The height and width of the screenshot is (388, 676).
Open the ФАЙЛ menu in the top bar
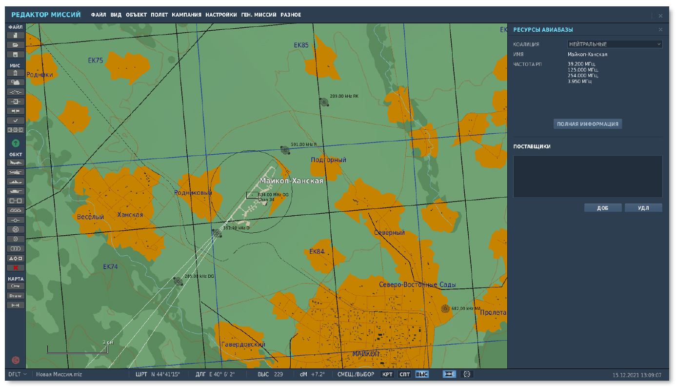pyautogui.click(x=99, y=15)
